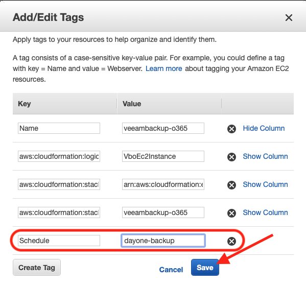Show Column for the stack-name veeambackup-o365 tag

[x=266, y=212]
